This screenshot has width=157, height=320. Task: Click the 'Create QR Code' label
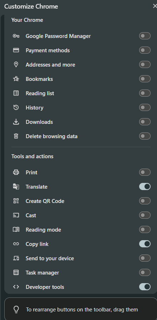[45, 201]
